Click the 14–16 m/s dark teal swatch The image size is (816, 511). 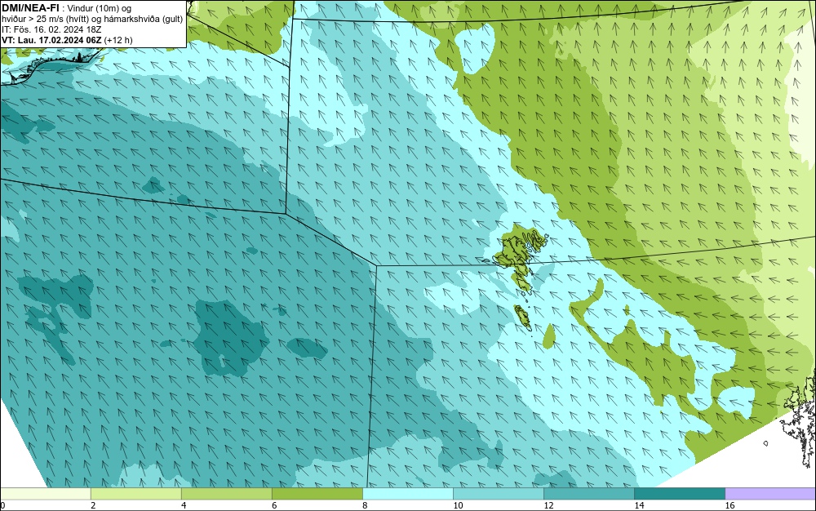679,494
